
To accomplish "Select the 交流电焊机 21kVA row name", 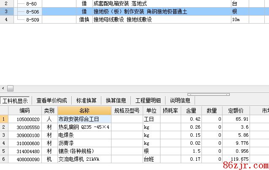I will 84,159.
